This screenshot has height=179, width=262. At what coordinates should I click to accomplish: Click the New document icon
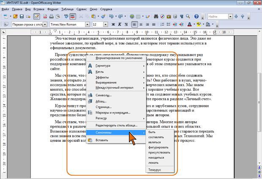(6, 16)
